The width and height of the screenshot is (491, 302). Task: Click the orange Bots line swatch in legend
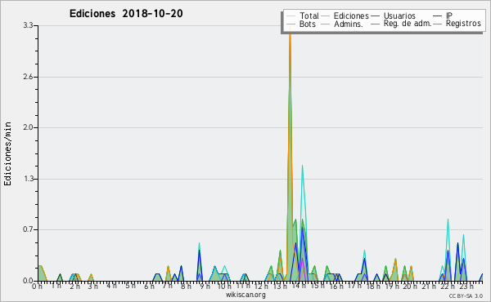(x=291, y=24)
